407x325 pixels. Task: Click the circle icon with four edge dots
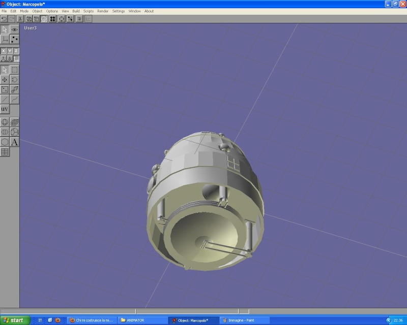point(62,19)
